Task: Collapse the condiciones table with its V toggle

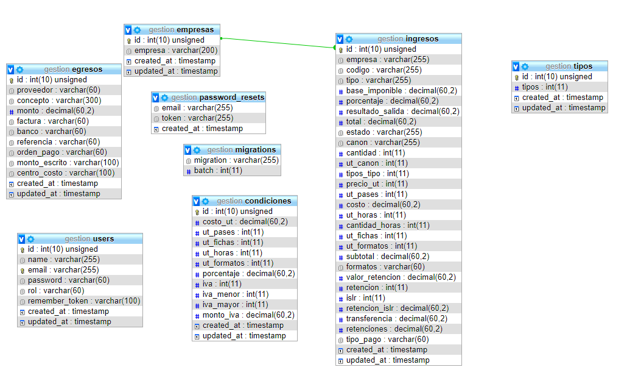Action: click(x=197, y=202)
